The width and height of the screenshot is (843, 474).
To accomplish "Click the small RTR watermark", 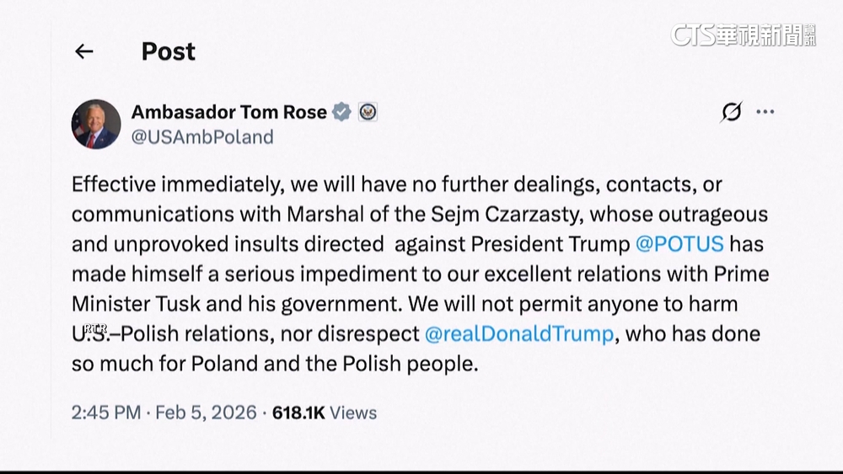I will tap(96, 328).
